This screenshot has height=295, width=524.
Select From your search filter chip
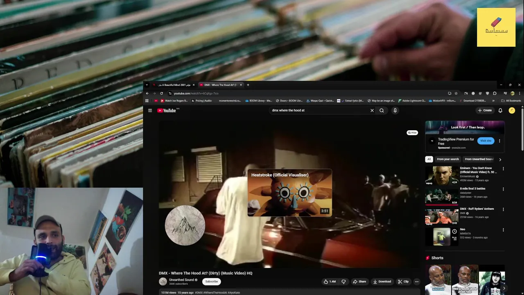448,159
